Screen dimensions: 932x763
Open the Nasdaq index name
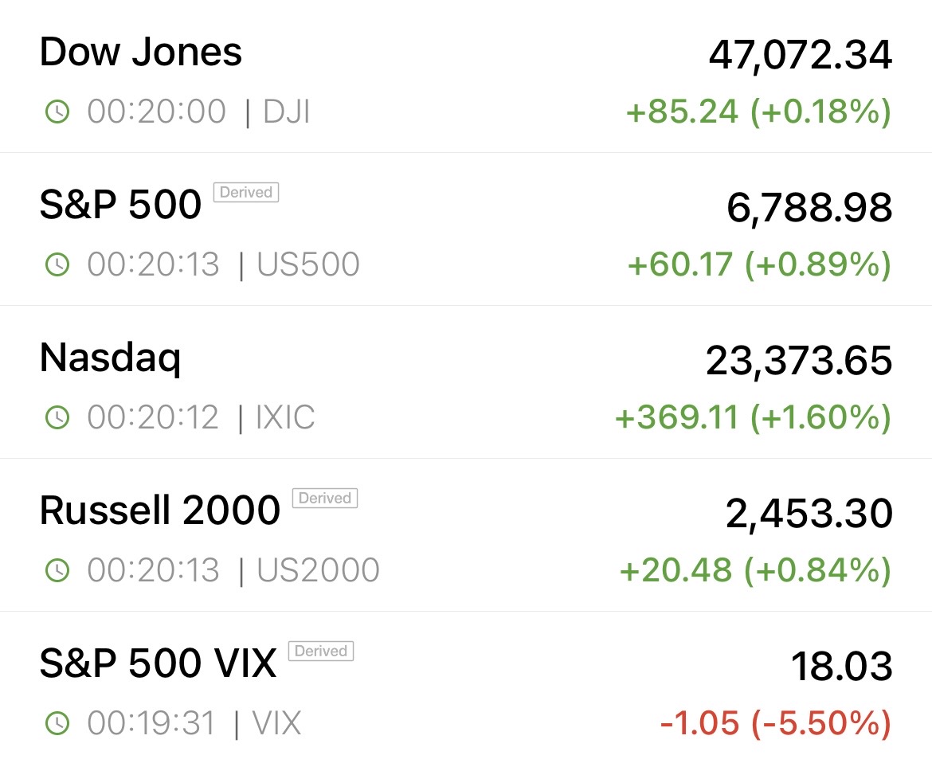111,358
